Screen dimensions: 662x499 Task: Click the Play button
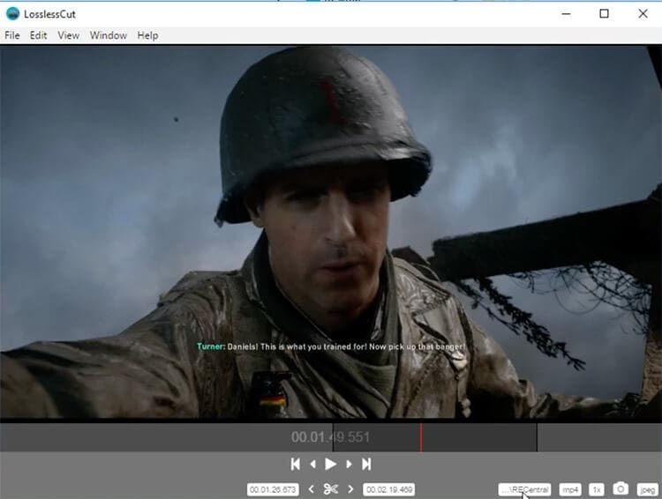[x=330, y=464]
